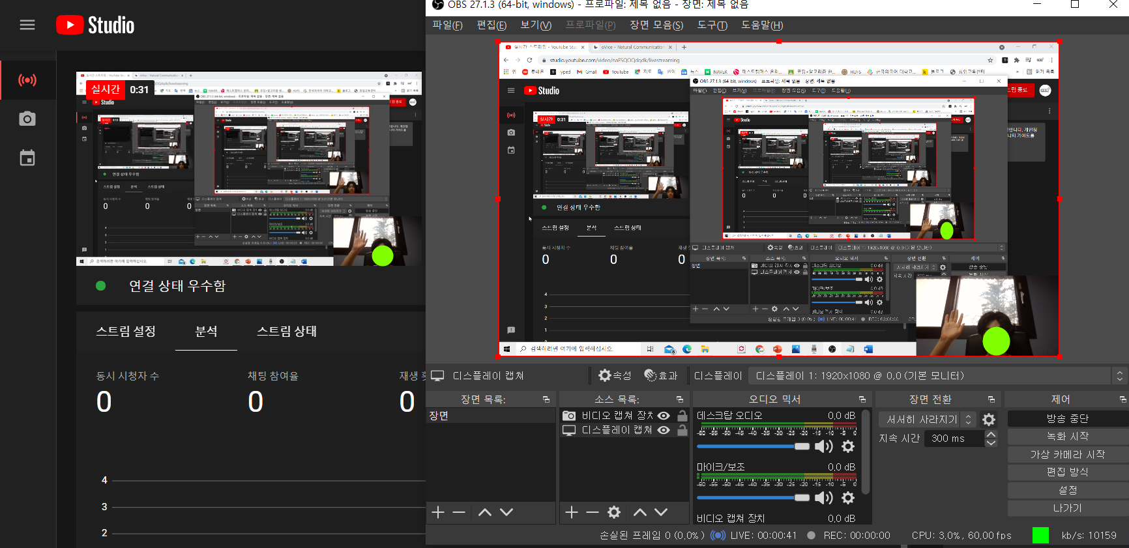
Task: Lock the 디스플레이 캡쳐 source
Action: pos(682,430)
